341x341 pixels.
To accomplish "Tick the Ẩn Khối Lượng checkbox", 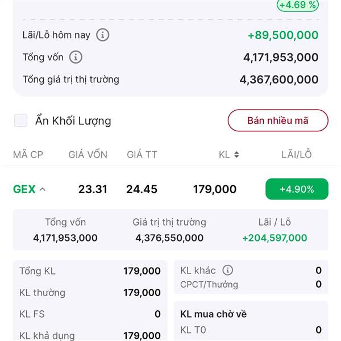I will [20, 120].
